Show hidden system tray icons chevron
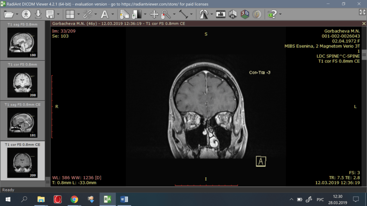The height and width of the screenshot is (206, 367). coord(291,200)
